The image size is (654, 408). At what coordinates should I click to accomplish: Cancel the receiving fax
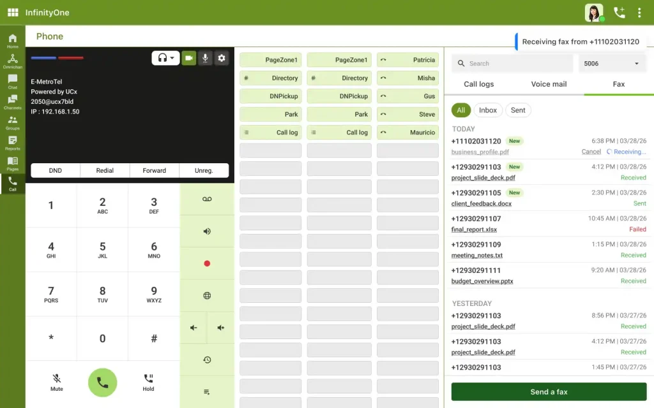pyautogui.click(x=591, y=152)
